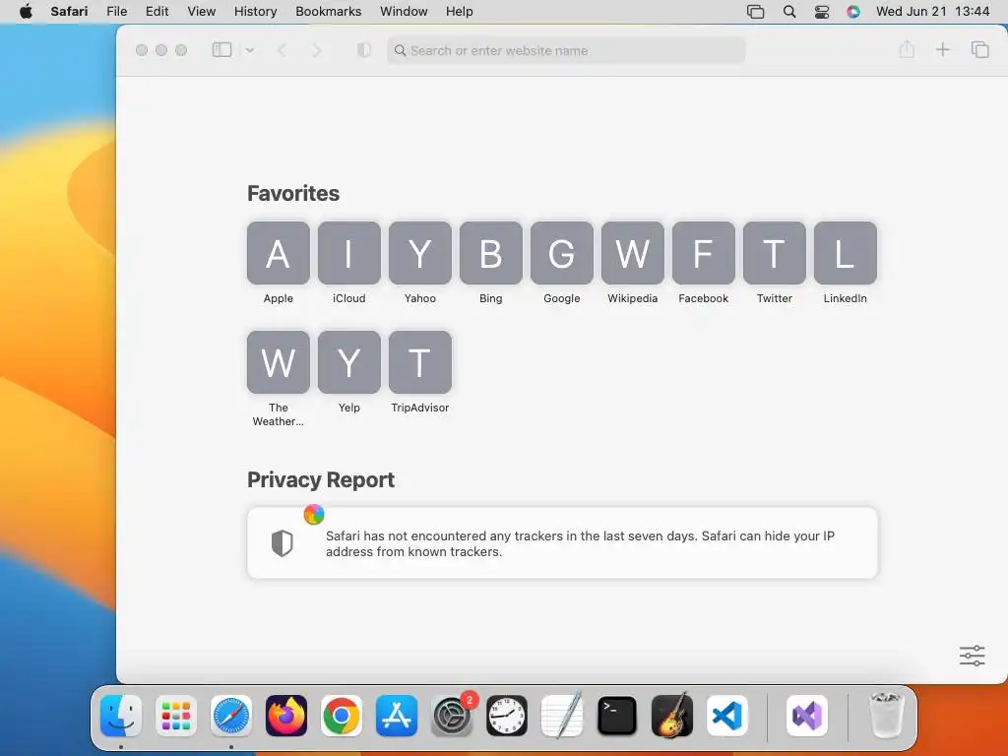Screen dimensions: 1008x756
Task: Click the Stage Manager menu bar icon
Action: point(755,12)
